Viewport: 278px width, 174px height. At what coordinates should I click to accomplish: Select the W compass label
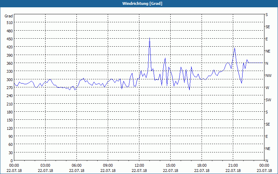tap(267, 88)
